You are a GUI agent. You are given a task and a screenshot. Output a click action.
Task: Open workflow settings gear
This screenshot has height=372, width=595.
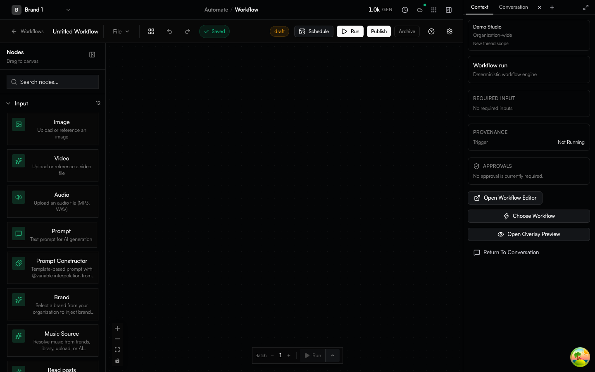click(x=450, y=31)
